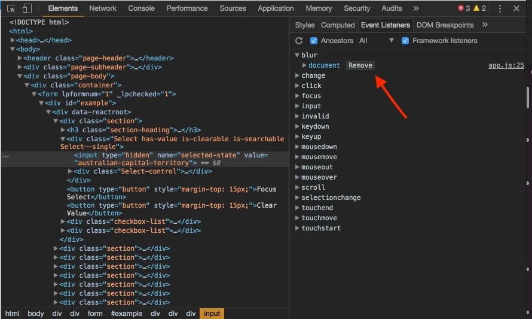Switch to the Styles sidebar tab
Viewport: 532px width, 319px height.
(x=305, y=25)
